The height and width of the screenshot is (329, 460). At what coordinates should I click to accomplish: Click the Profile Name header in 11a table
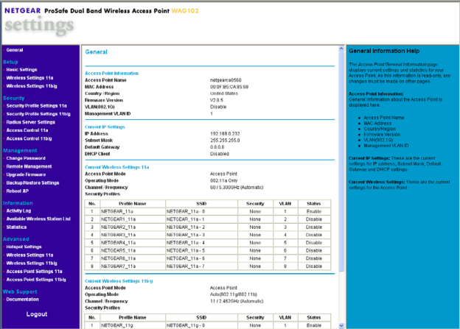click(133, 204)
